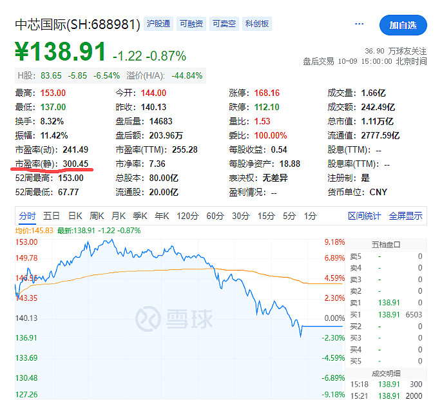Switch to the 季K chart tab
This screenshot has height=400, width=442.
(x=140, y=216)
